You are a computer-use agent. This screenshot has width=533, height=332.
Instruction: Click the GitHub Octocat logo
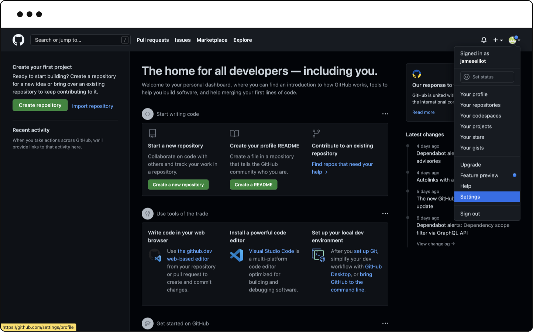(x=18, y=40)
